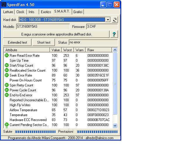Switch to the Clock tab
Screen dimensions: 187x149
(x=20, y=12)
